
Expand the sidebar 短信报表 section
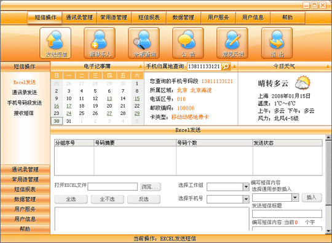tap(25, 189)
